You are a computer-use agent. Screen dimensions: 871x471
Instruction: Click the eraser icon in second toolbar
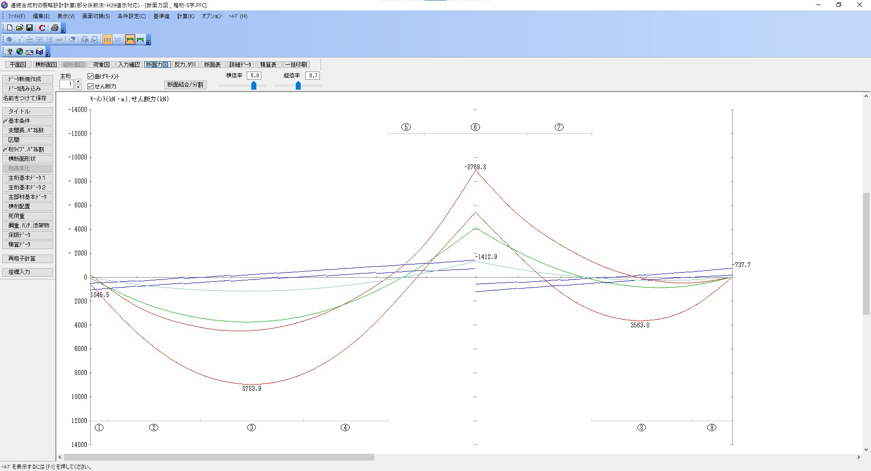[x=72, y=39]
